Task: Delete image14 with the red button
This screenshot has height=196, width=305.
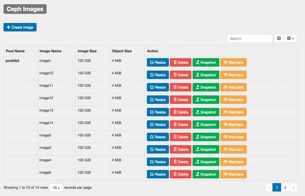Action: click(181, 125)
